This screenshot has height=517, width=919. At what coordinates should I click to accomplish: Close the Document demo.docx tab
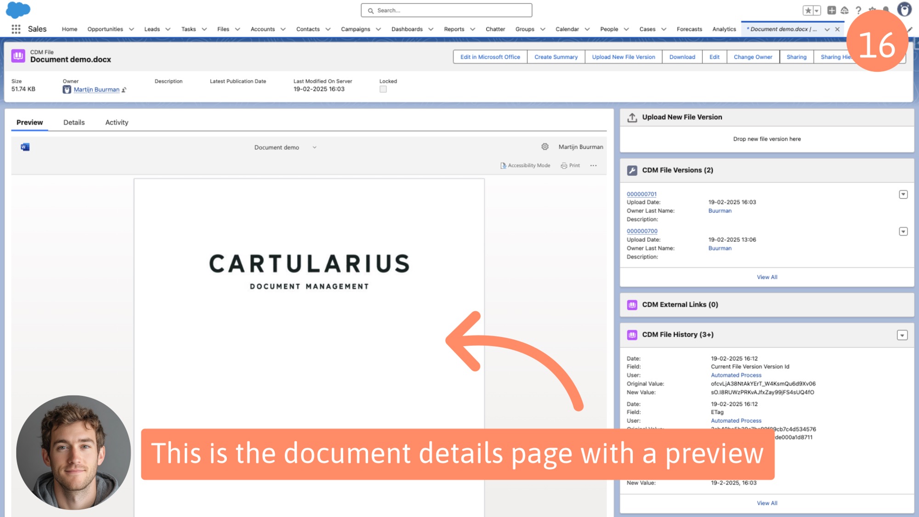tap(837, 29)
